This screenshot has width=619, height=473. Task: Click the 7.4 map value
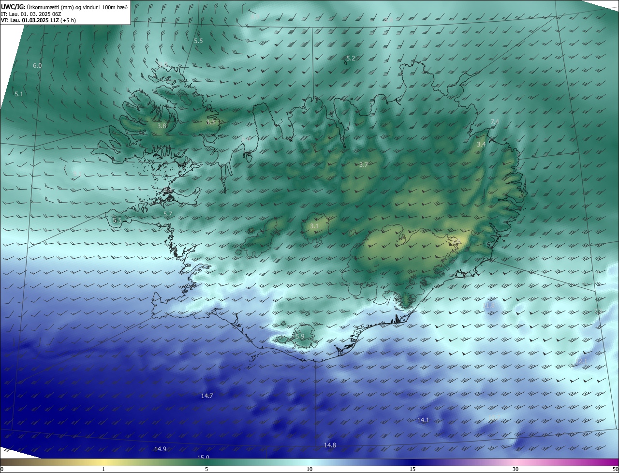[494, 121]
